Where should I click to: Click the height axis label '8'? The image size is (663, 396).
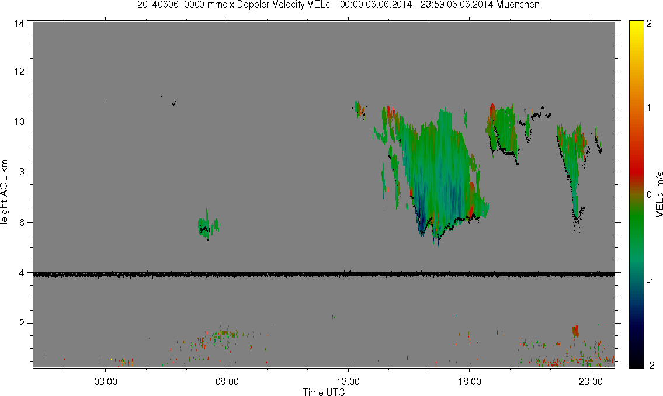coord(21,172)
